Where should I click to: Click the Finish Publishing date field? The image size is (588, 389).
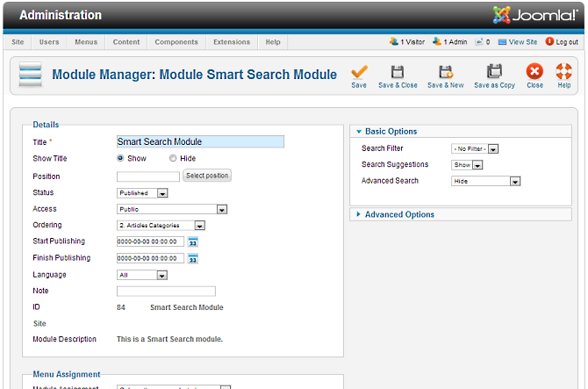[150, 258]
